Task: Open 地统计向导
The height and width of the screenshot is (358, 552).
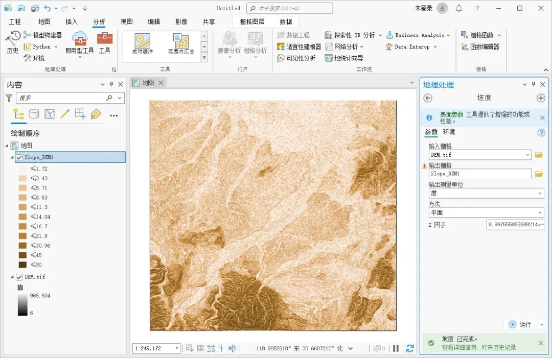Action: point(344,58)
